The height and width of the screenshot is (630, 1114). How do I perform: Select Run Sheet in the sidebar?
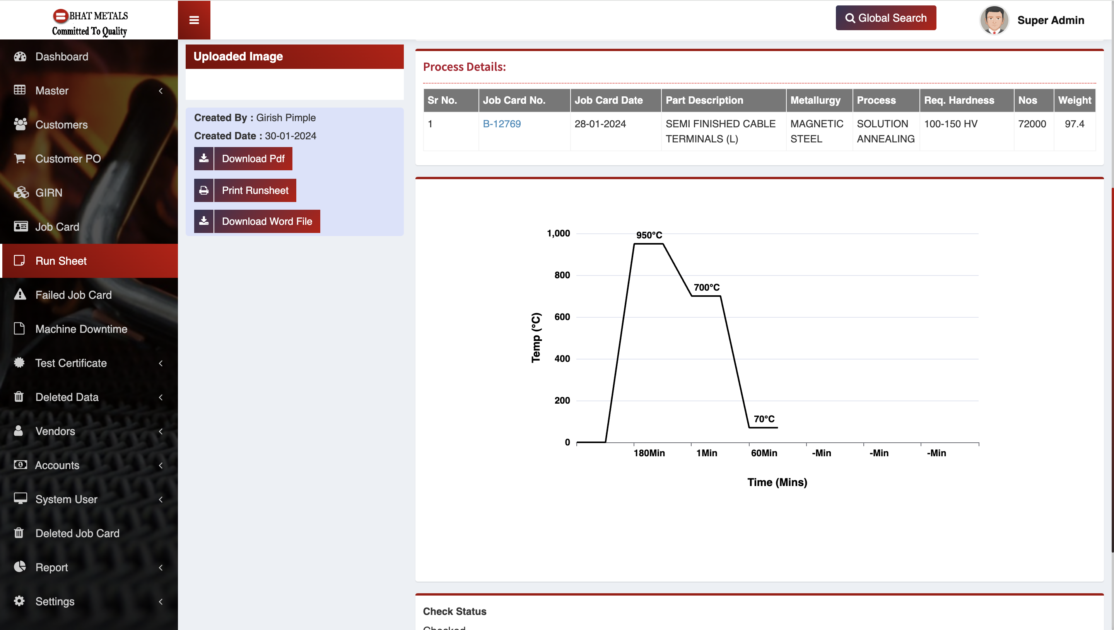[x=61, y=261]
